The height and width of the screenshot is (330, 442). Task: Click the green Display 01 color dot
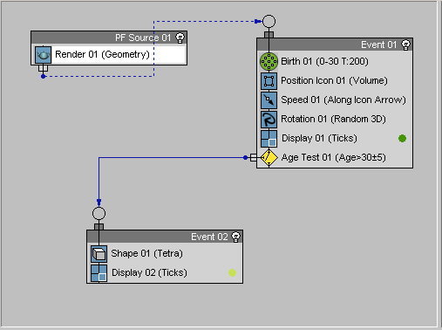[402, 139]
